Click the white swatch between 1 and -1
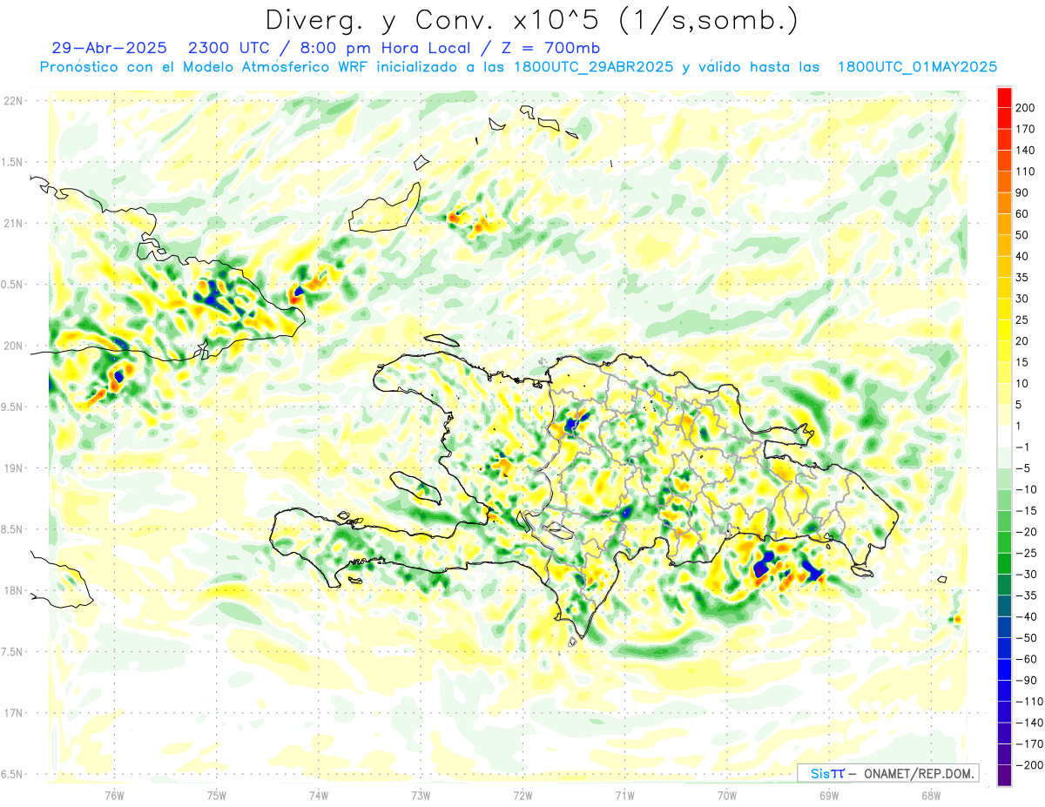This screenshot has height=807, width=1045. coord(1004,437)
